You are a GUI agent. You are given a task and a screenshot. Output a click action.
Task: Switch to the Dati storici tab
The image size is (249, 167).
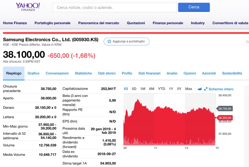(107, 73)
